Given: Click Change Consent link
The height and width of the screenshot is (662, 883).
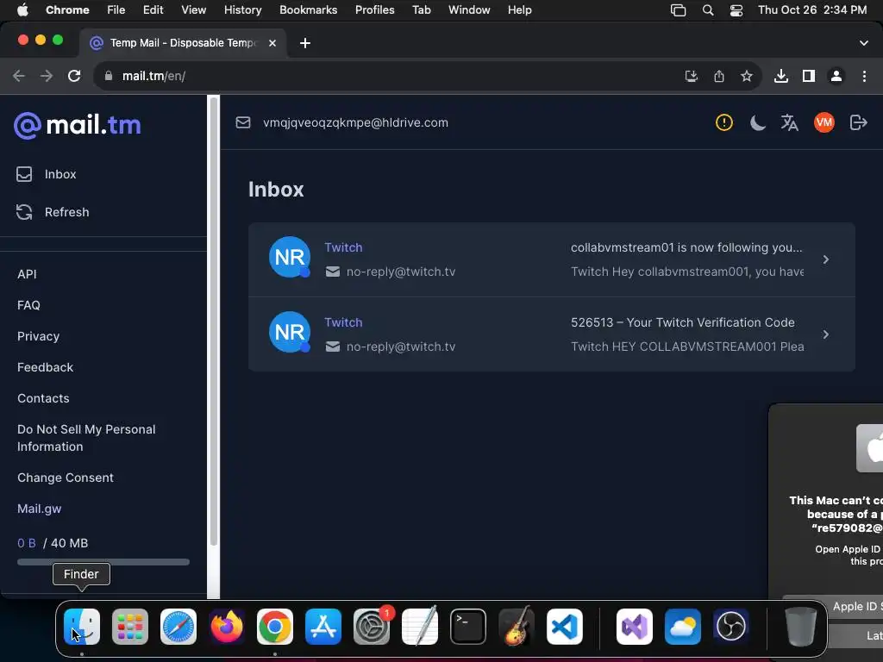Looking at the screenshot, I should pos(66,478).
